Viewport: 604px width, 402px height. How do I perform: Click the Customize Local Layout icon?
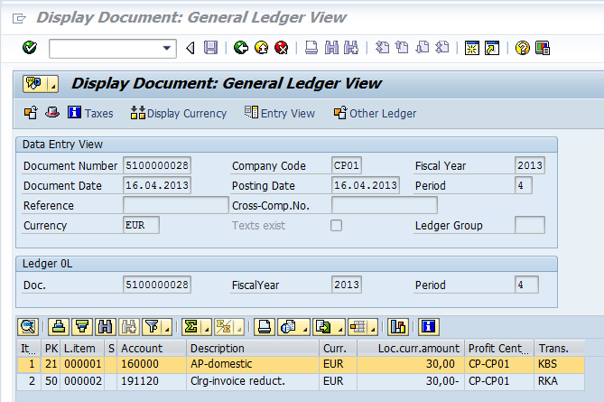click(543, 48)
